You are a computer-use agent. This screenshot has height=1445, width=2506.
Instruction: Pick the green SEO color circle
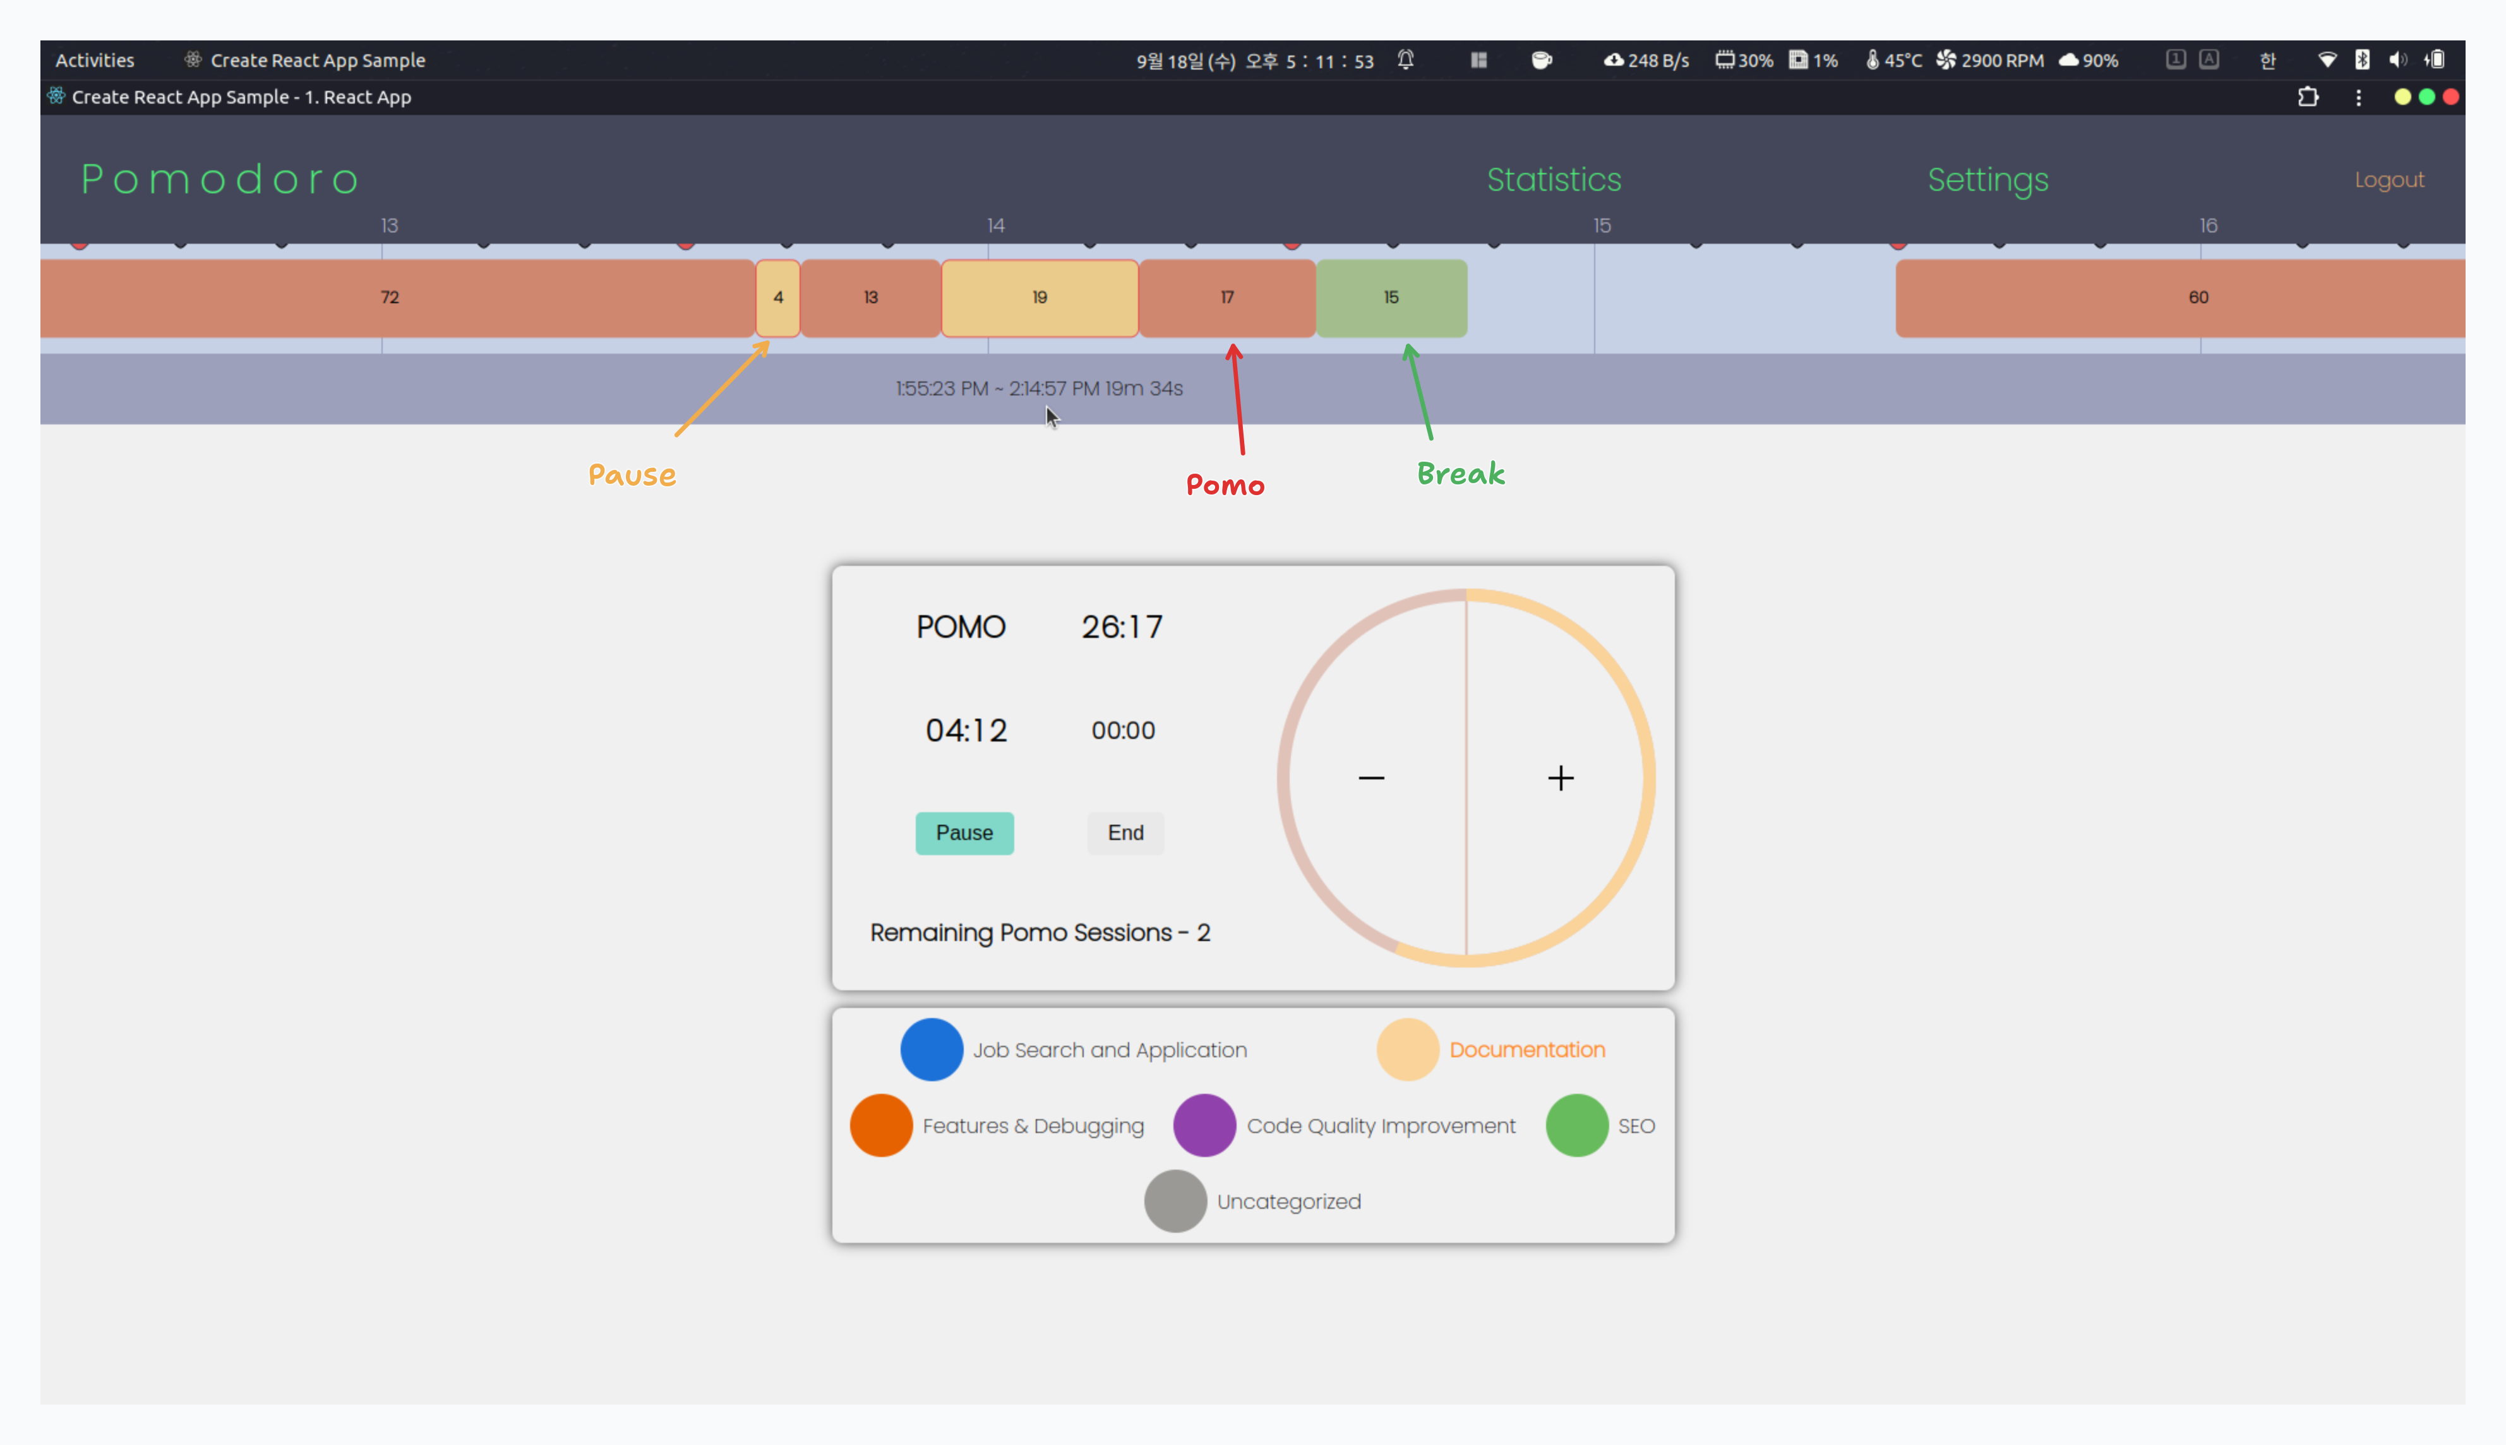pyautogui.click(x=1576, y=1125)
